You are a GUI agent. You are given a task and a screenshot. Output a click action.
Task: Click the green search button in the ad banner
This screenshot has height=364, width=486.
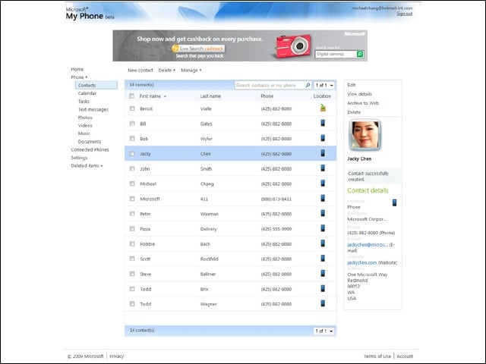click(x=360, y=54)
